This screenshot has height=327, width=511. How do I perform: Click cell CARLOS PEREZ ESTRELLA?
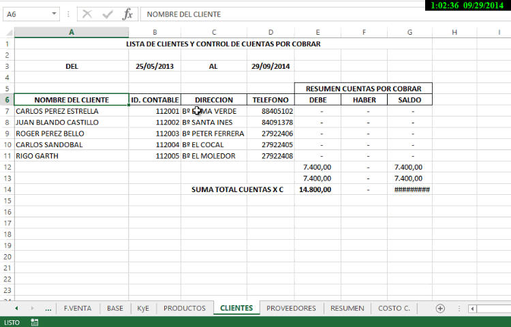coord(72,111)
